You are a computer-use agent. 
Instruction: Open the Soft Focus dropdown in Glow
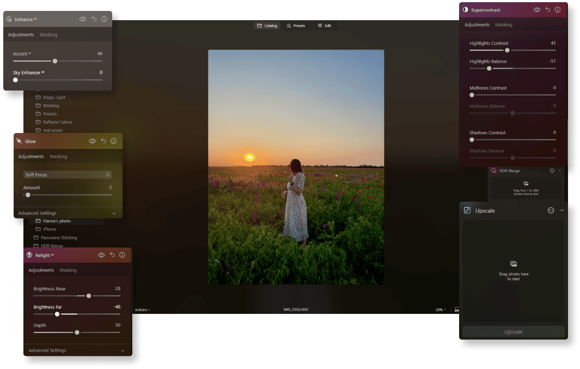point(67,174)
